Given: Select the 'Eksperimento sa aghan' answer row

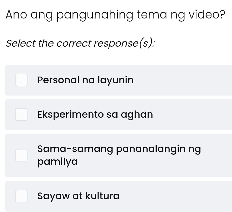Looking at the screenshot, I should (116, 115).
